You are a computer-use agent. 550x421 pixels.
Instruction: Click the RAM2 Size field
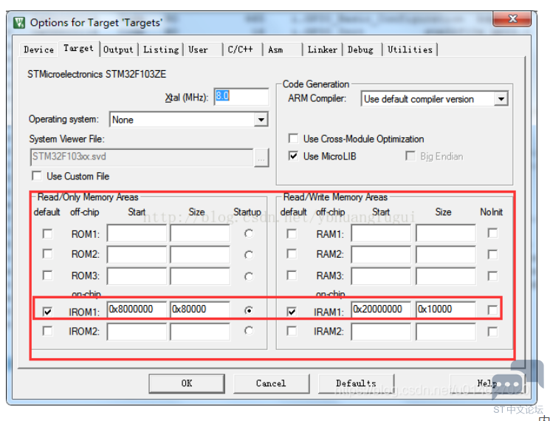[446, 255]
